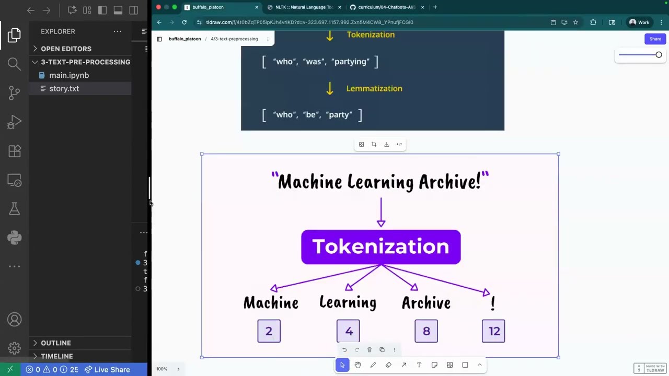
Task: Open the Extensions view in VS Code
Action: pos(14,151)
